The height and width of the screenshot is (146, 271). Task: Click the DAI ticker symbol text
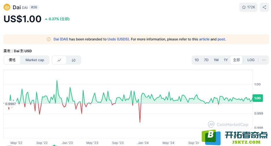pyautogui.click(x=25, y=8)
